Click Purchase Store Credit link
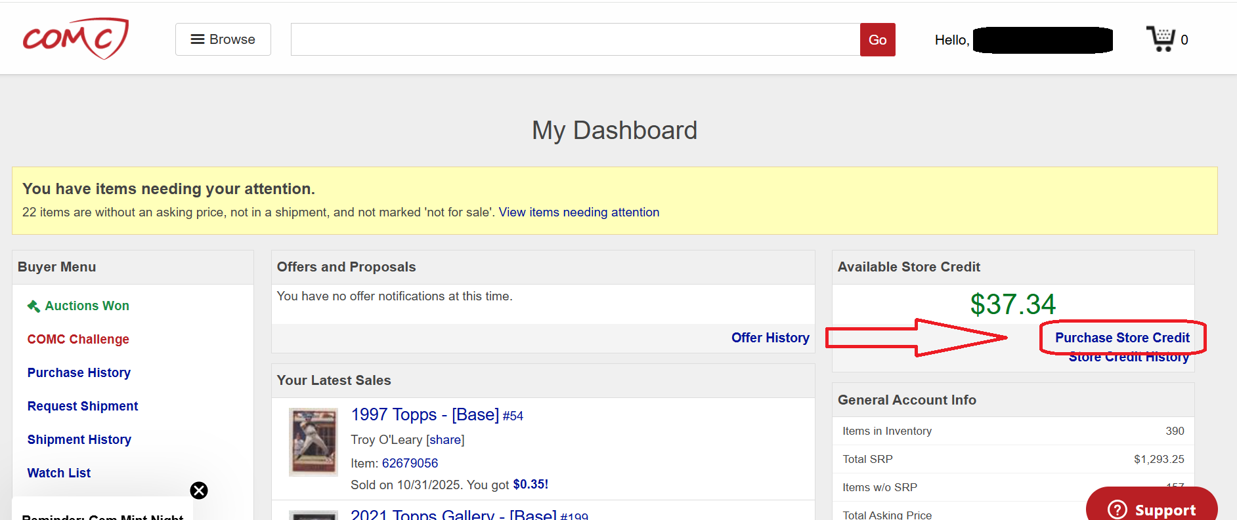Viewport: 1237px width, 520px height. click(x=1122, y=338)
